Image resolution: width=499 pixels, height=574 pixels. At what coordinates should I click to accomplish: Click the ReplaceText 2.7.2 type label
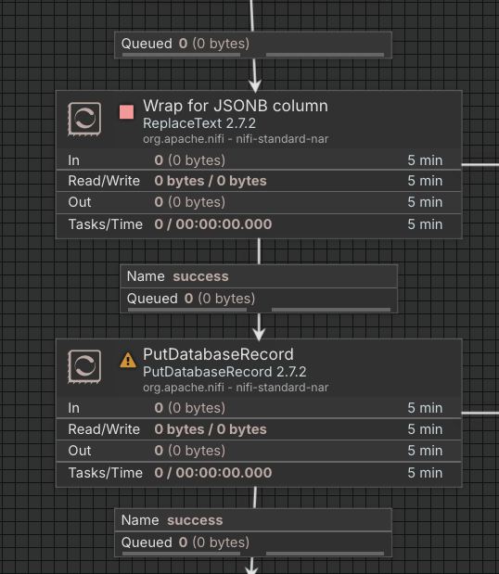pyautogui.click(x=199, y=123)
